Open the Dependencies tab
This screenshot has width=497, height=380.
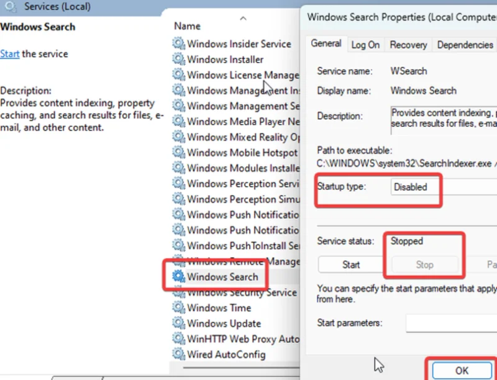465,45
